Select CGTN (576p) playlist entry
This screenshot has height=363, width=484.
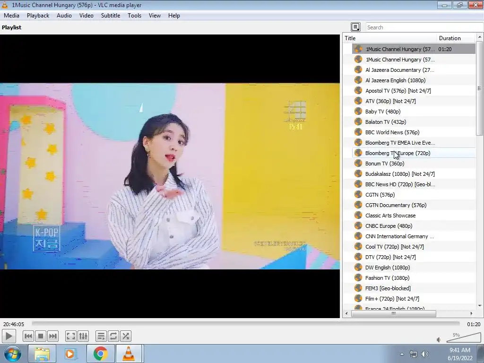click(x=414, y=195)
